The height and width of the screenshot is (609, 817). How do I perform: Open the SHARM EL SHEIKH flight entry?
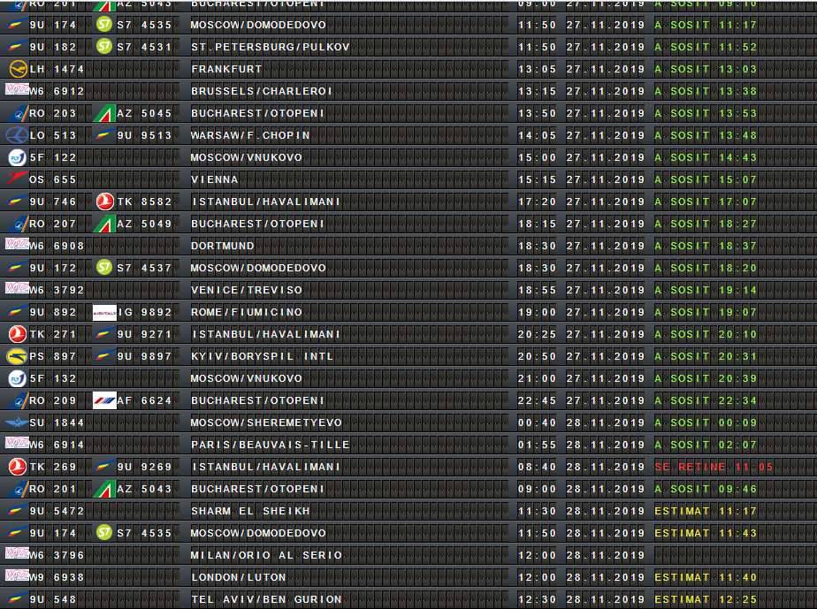(250, 511)
